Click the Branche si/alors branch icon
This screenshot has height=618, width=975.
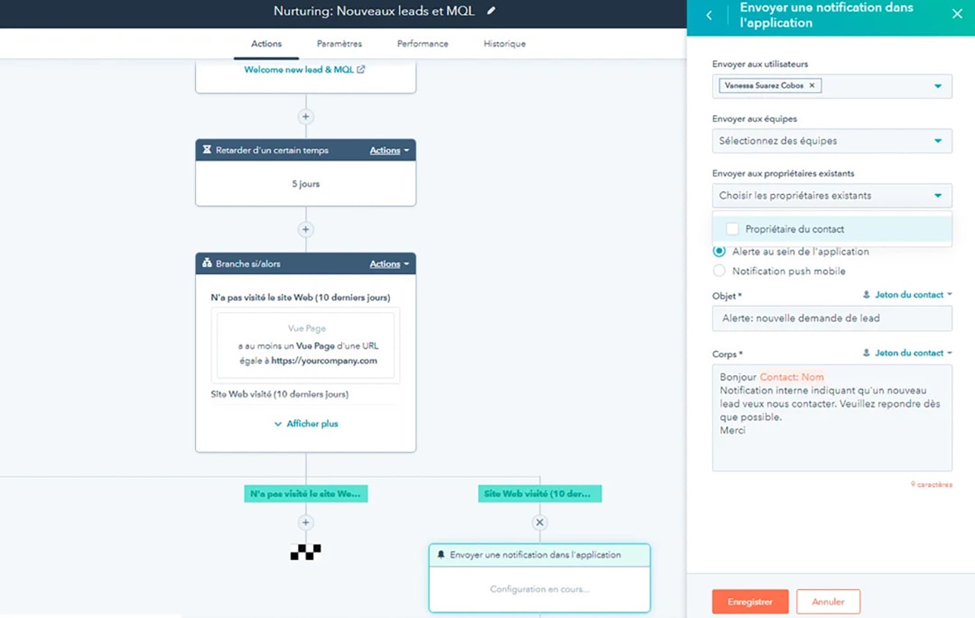pos(207,263)
